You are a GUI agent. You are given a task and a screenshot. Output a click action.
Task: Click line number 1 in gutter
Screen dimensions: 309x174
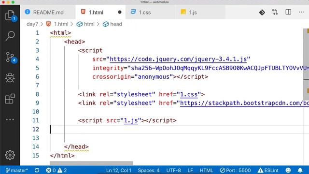[x=38, y=33]
